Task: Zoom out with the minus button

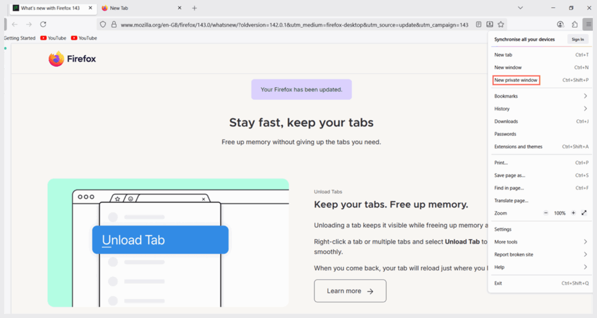Action: pyautogui.click(x=546, y=213)
